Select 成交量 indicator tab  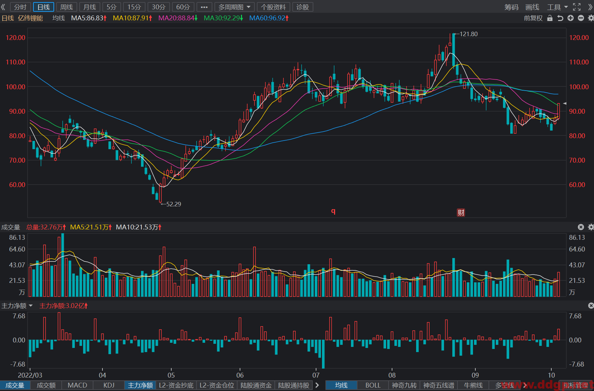(15, 385)
